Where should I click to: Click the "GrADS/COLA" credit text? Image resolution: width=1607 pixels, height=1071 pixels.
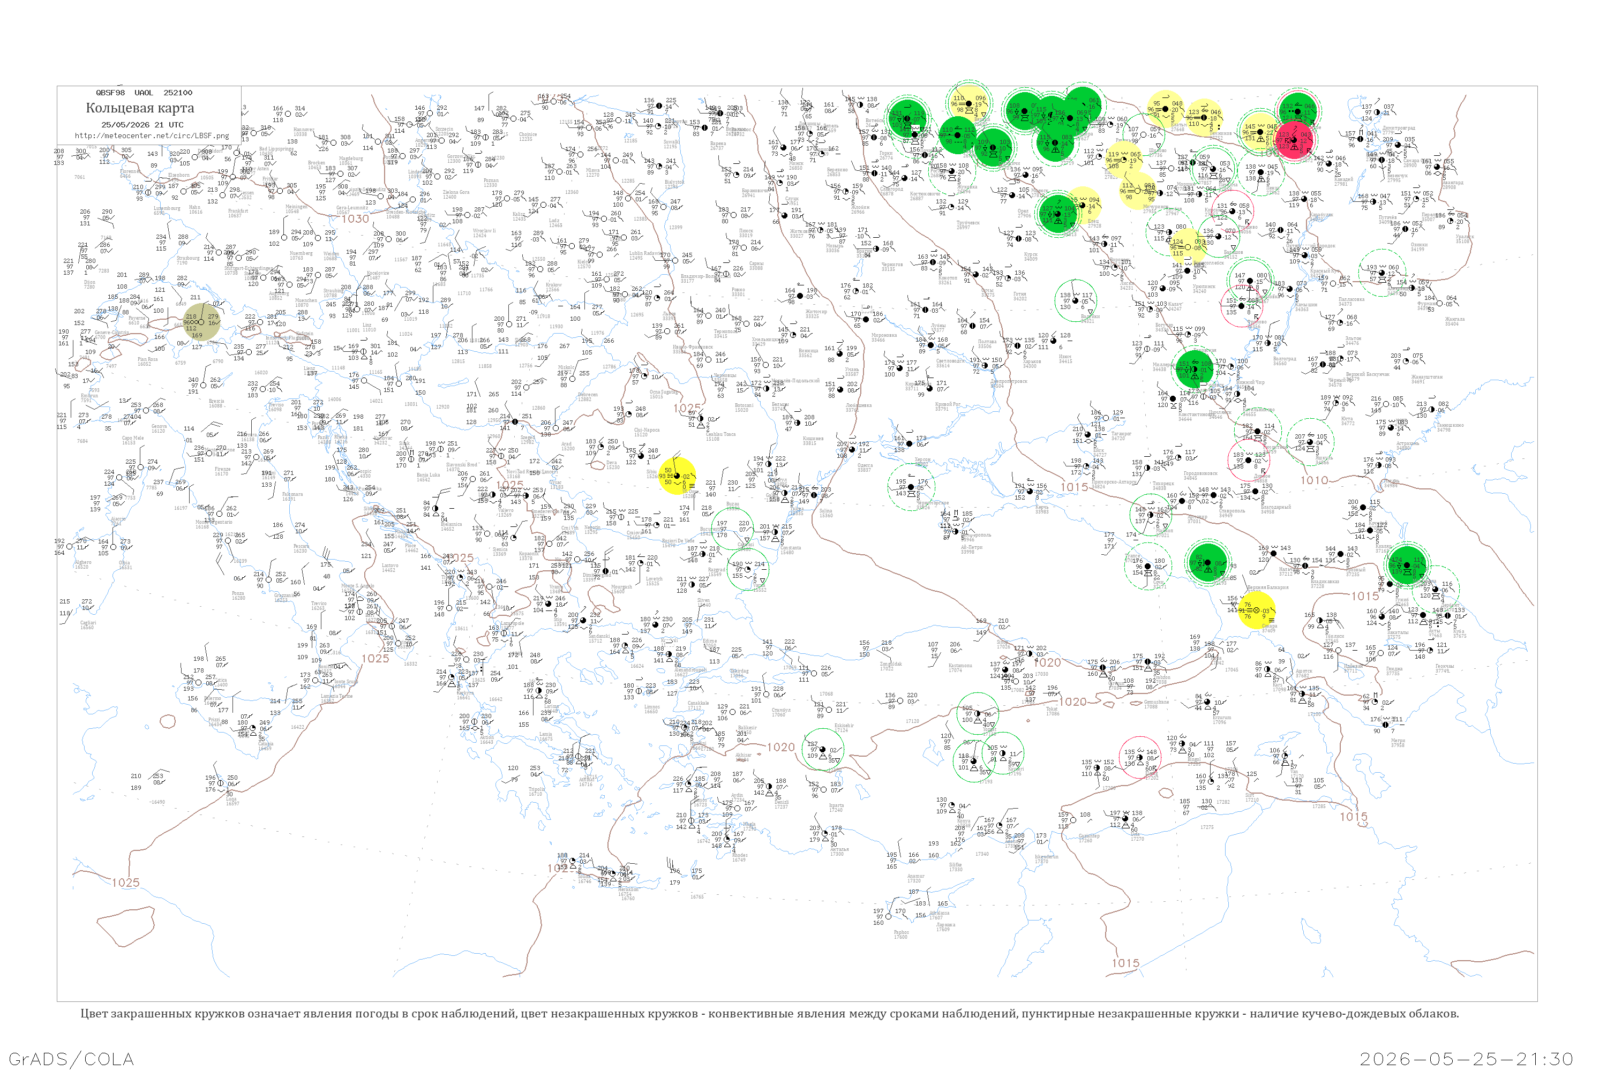tap(71, 1059)
